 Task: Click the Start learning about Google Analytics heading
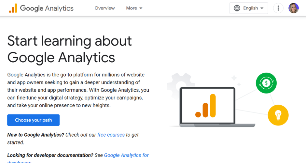[69, 49]
